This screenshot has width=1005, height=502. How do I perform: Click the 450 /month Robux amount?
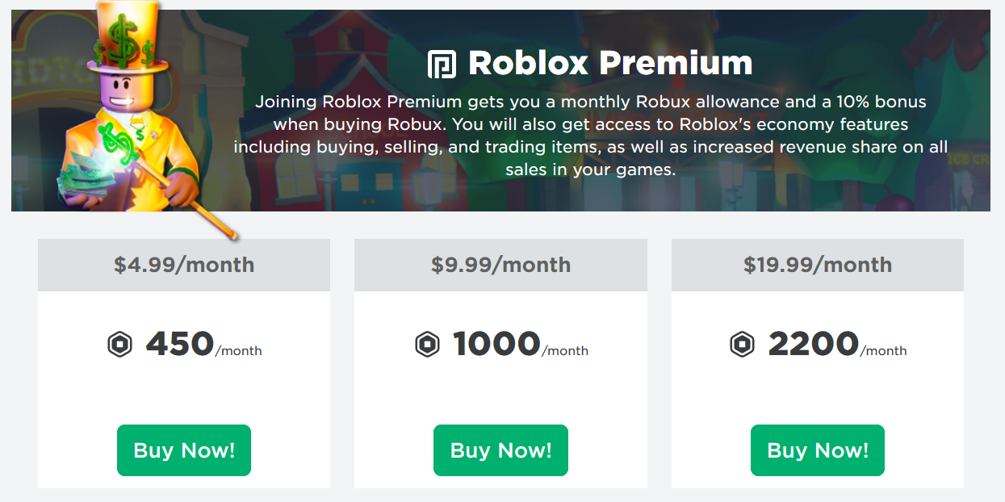[x=203, y=345]
